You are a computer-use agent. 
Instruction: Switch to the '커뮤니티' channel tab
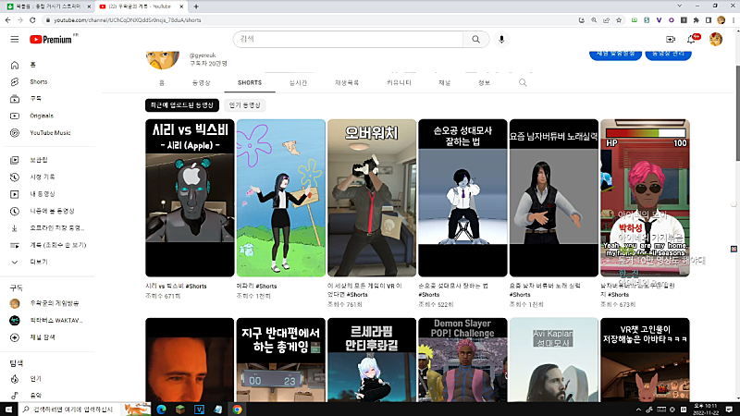(401, 83)
